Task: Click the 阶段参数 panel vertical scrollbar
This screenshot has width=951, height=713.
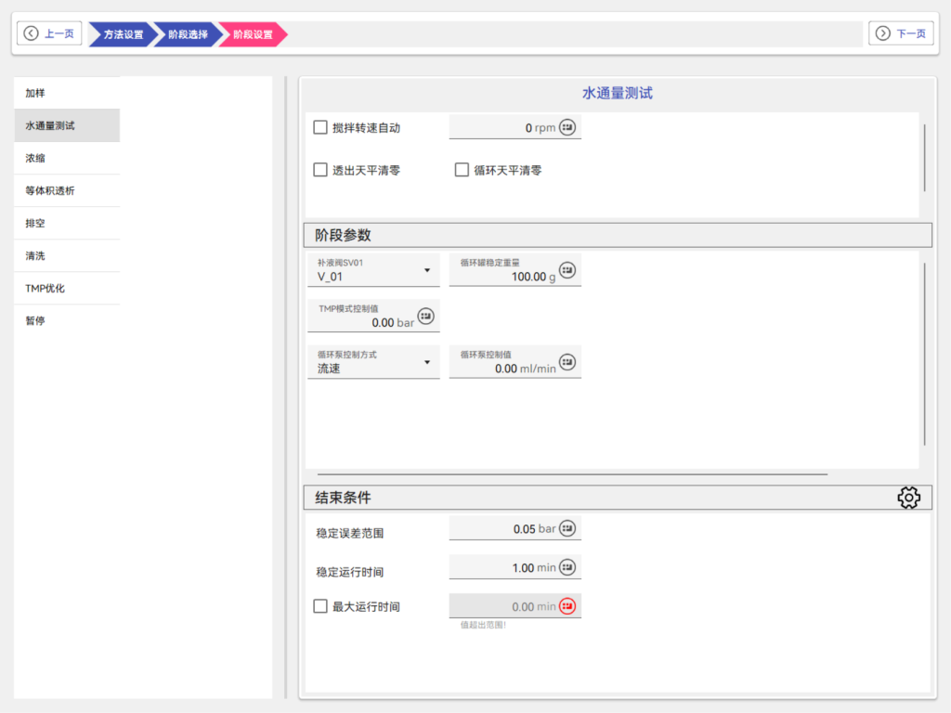Action: (924, 353)
